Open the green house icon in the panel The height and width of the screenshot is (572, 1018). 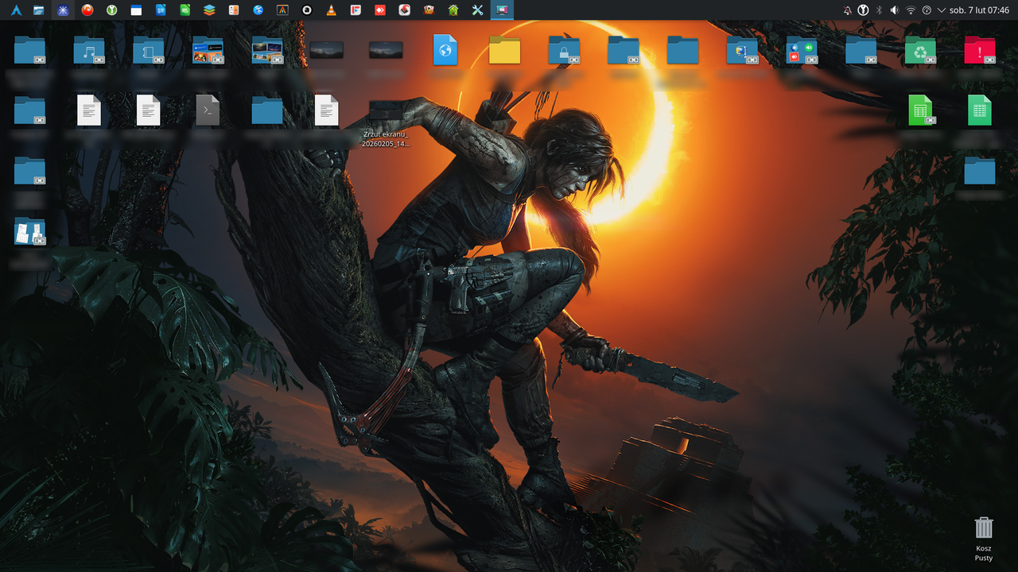point(453,10)
